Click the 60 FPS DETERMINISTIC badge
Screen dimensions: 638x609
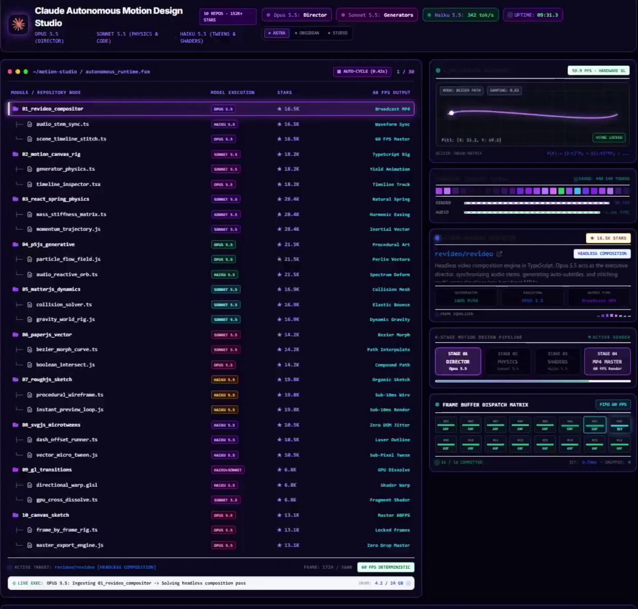(386, 568)
